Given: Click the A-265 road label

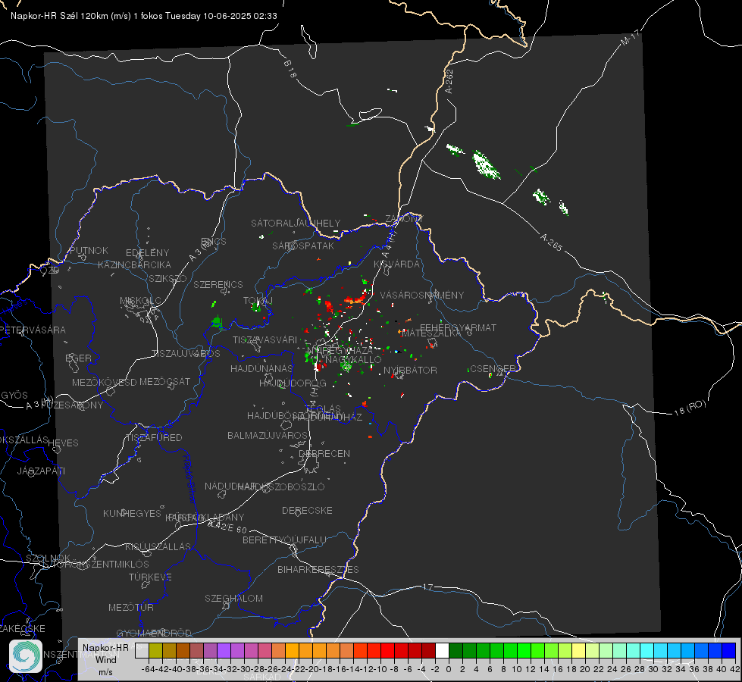Looking at the screenshot, I should tap(551, 242).
